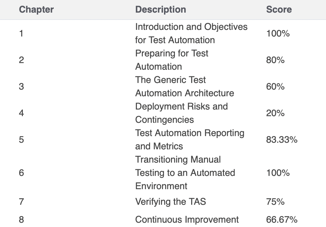Click Deployment Risks and Contingencies text

pos(181,113)
